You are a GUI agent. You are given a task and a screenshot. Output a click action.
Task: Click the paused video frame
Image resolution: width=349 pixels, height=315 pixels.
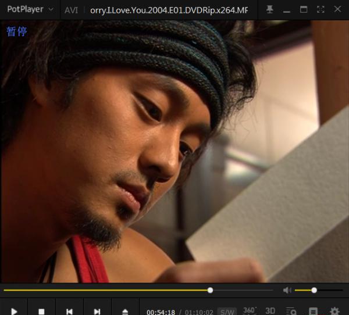[x=174, y=151]
